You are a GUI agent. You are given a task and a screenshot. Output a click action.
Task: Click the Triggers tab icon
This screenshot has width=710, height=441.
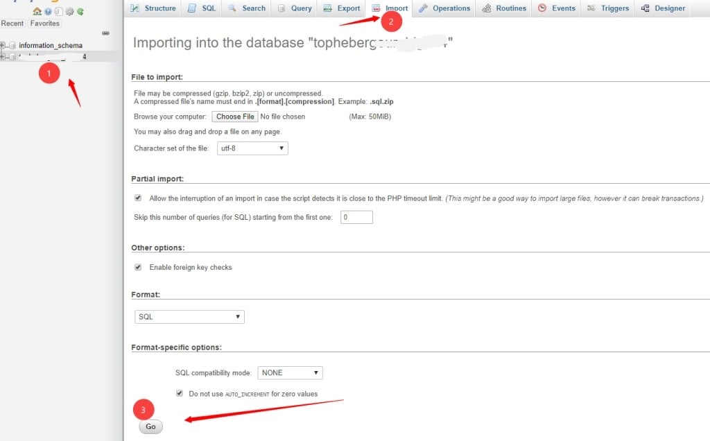591,8
